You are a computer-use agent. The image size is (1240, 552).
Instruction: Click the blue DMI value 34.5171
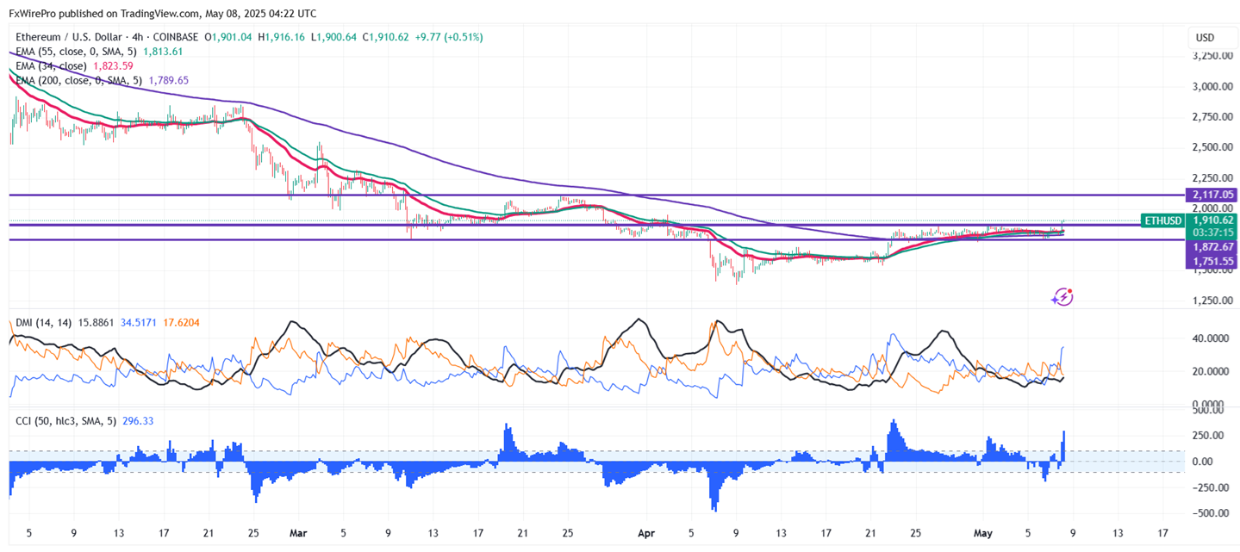point(137,323)
